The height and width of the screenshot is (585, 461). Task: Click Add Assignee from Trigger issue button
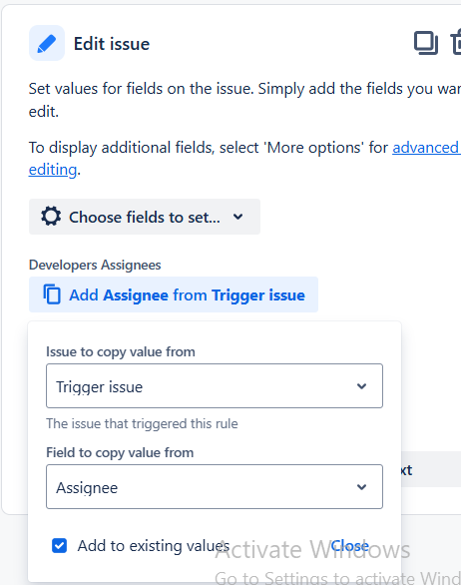point(174,294)
